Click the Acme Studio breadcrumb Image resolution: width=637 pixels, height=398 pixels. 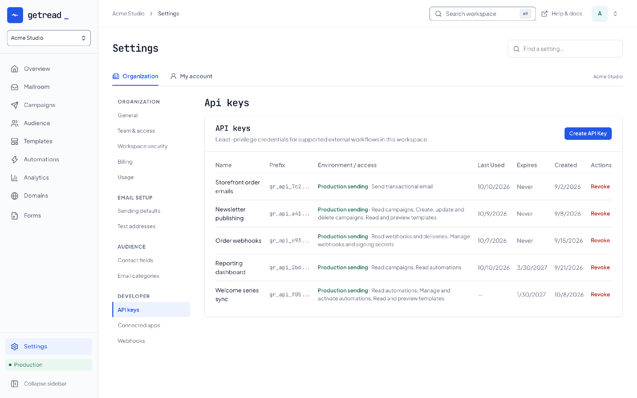pyautogui.click(x=128, y=14)
